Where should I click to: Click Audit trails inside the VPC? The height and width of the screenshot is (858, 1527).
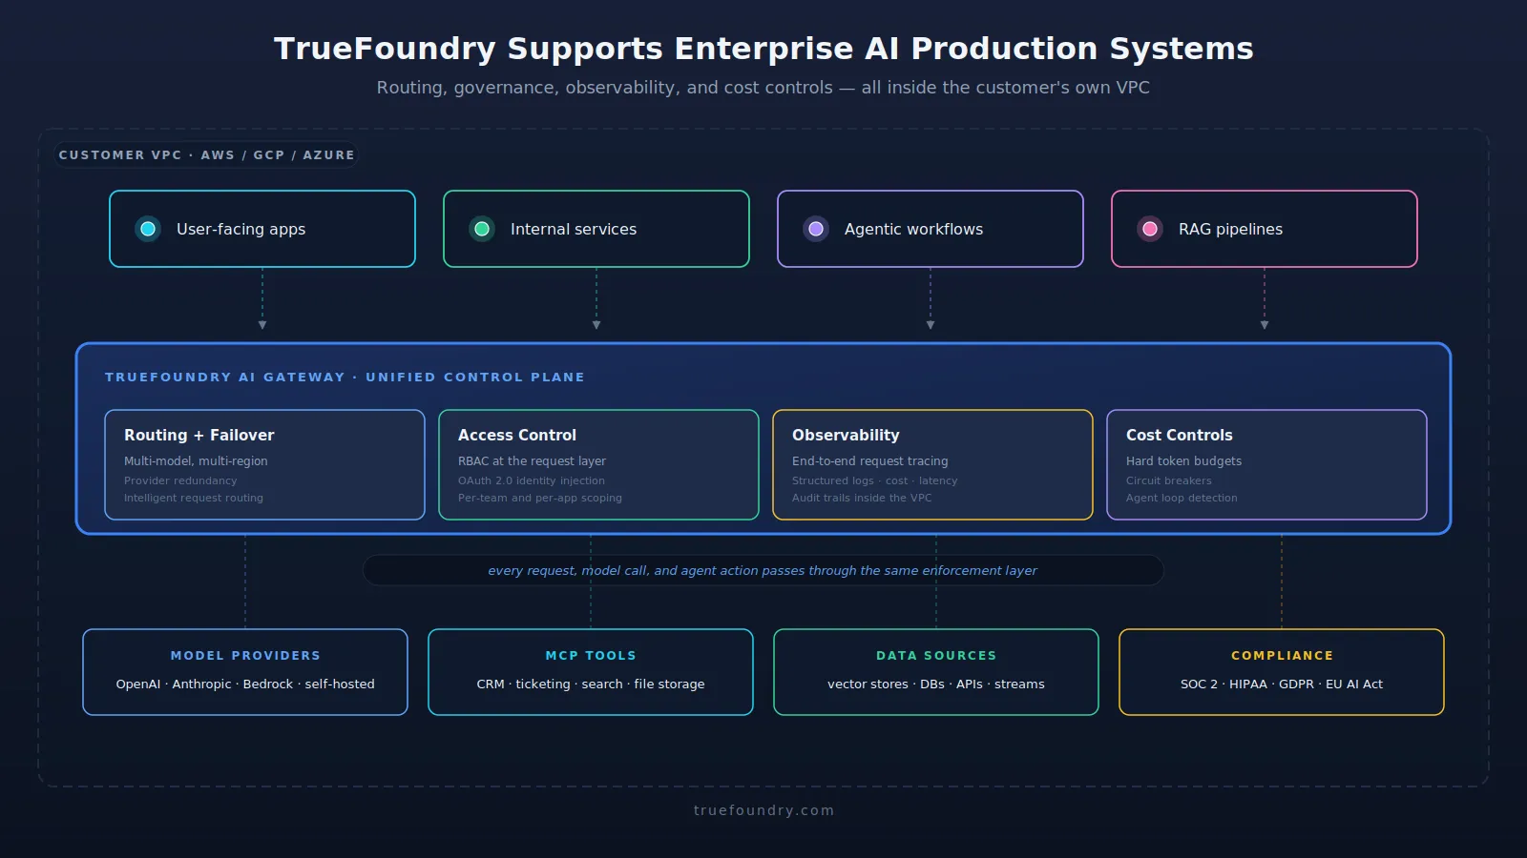tap(862, 498)
